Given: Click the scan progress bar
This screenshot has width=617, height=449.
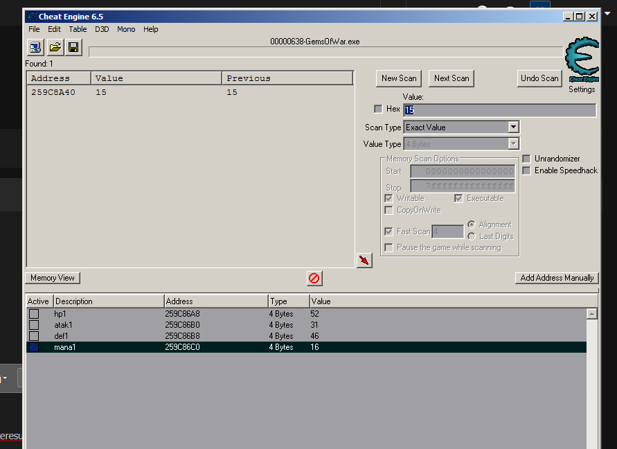Looking at the screenshot, I should click(x=326, y=52).
